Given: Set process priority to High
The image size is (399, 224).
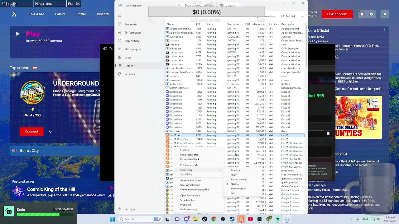Looking at the screenshot, I should click(x=233, y=175).
